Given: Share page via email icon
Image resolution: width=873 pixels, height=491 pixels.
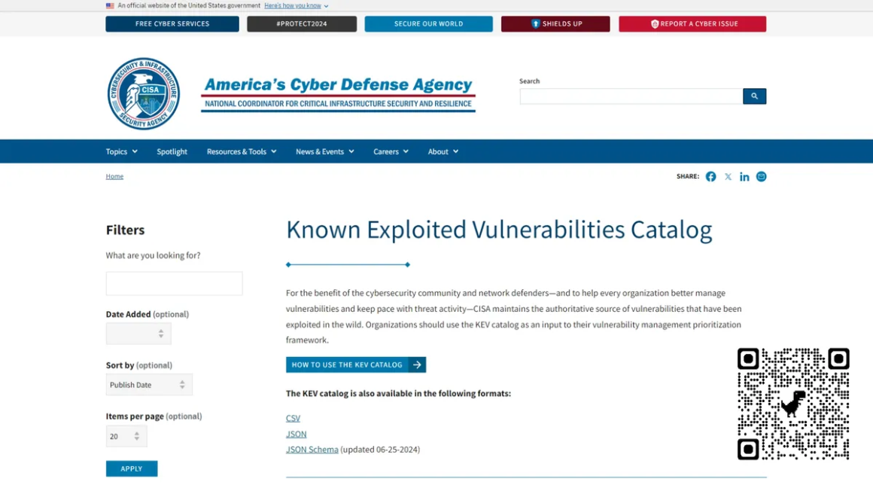Looking at the screenshot, I should click(x=761, y=177).
